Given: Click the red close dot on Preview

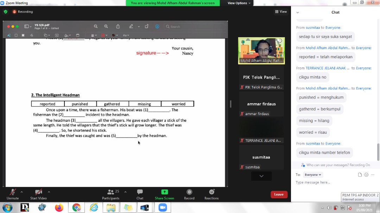Looking at the screenshot, I should [x=8, y=26].
